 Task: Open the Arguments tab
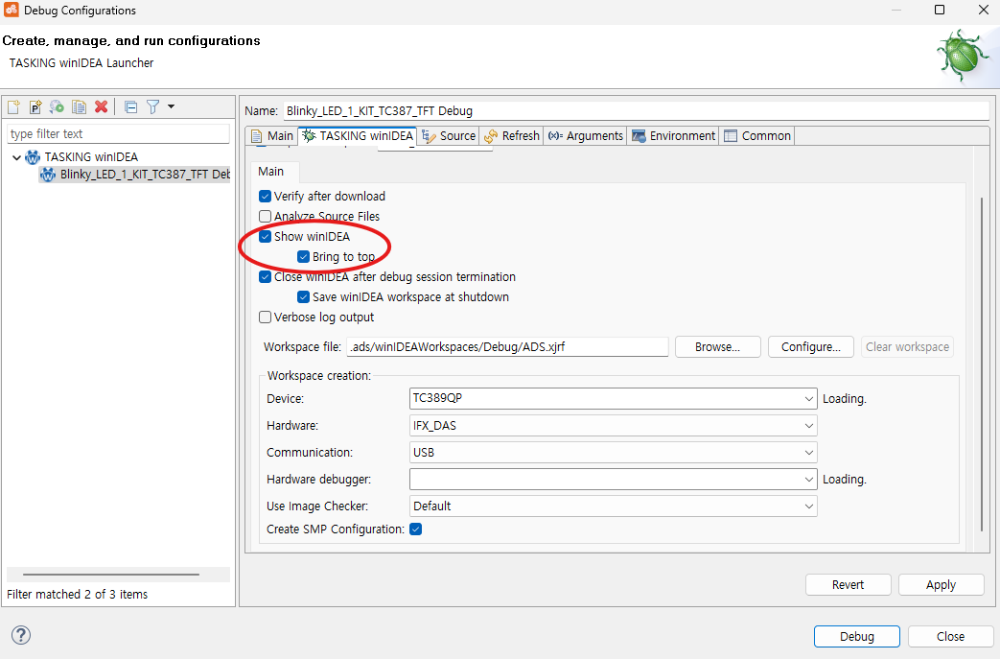click(x=586, y=136)
